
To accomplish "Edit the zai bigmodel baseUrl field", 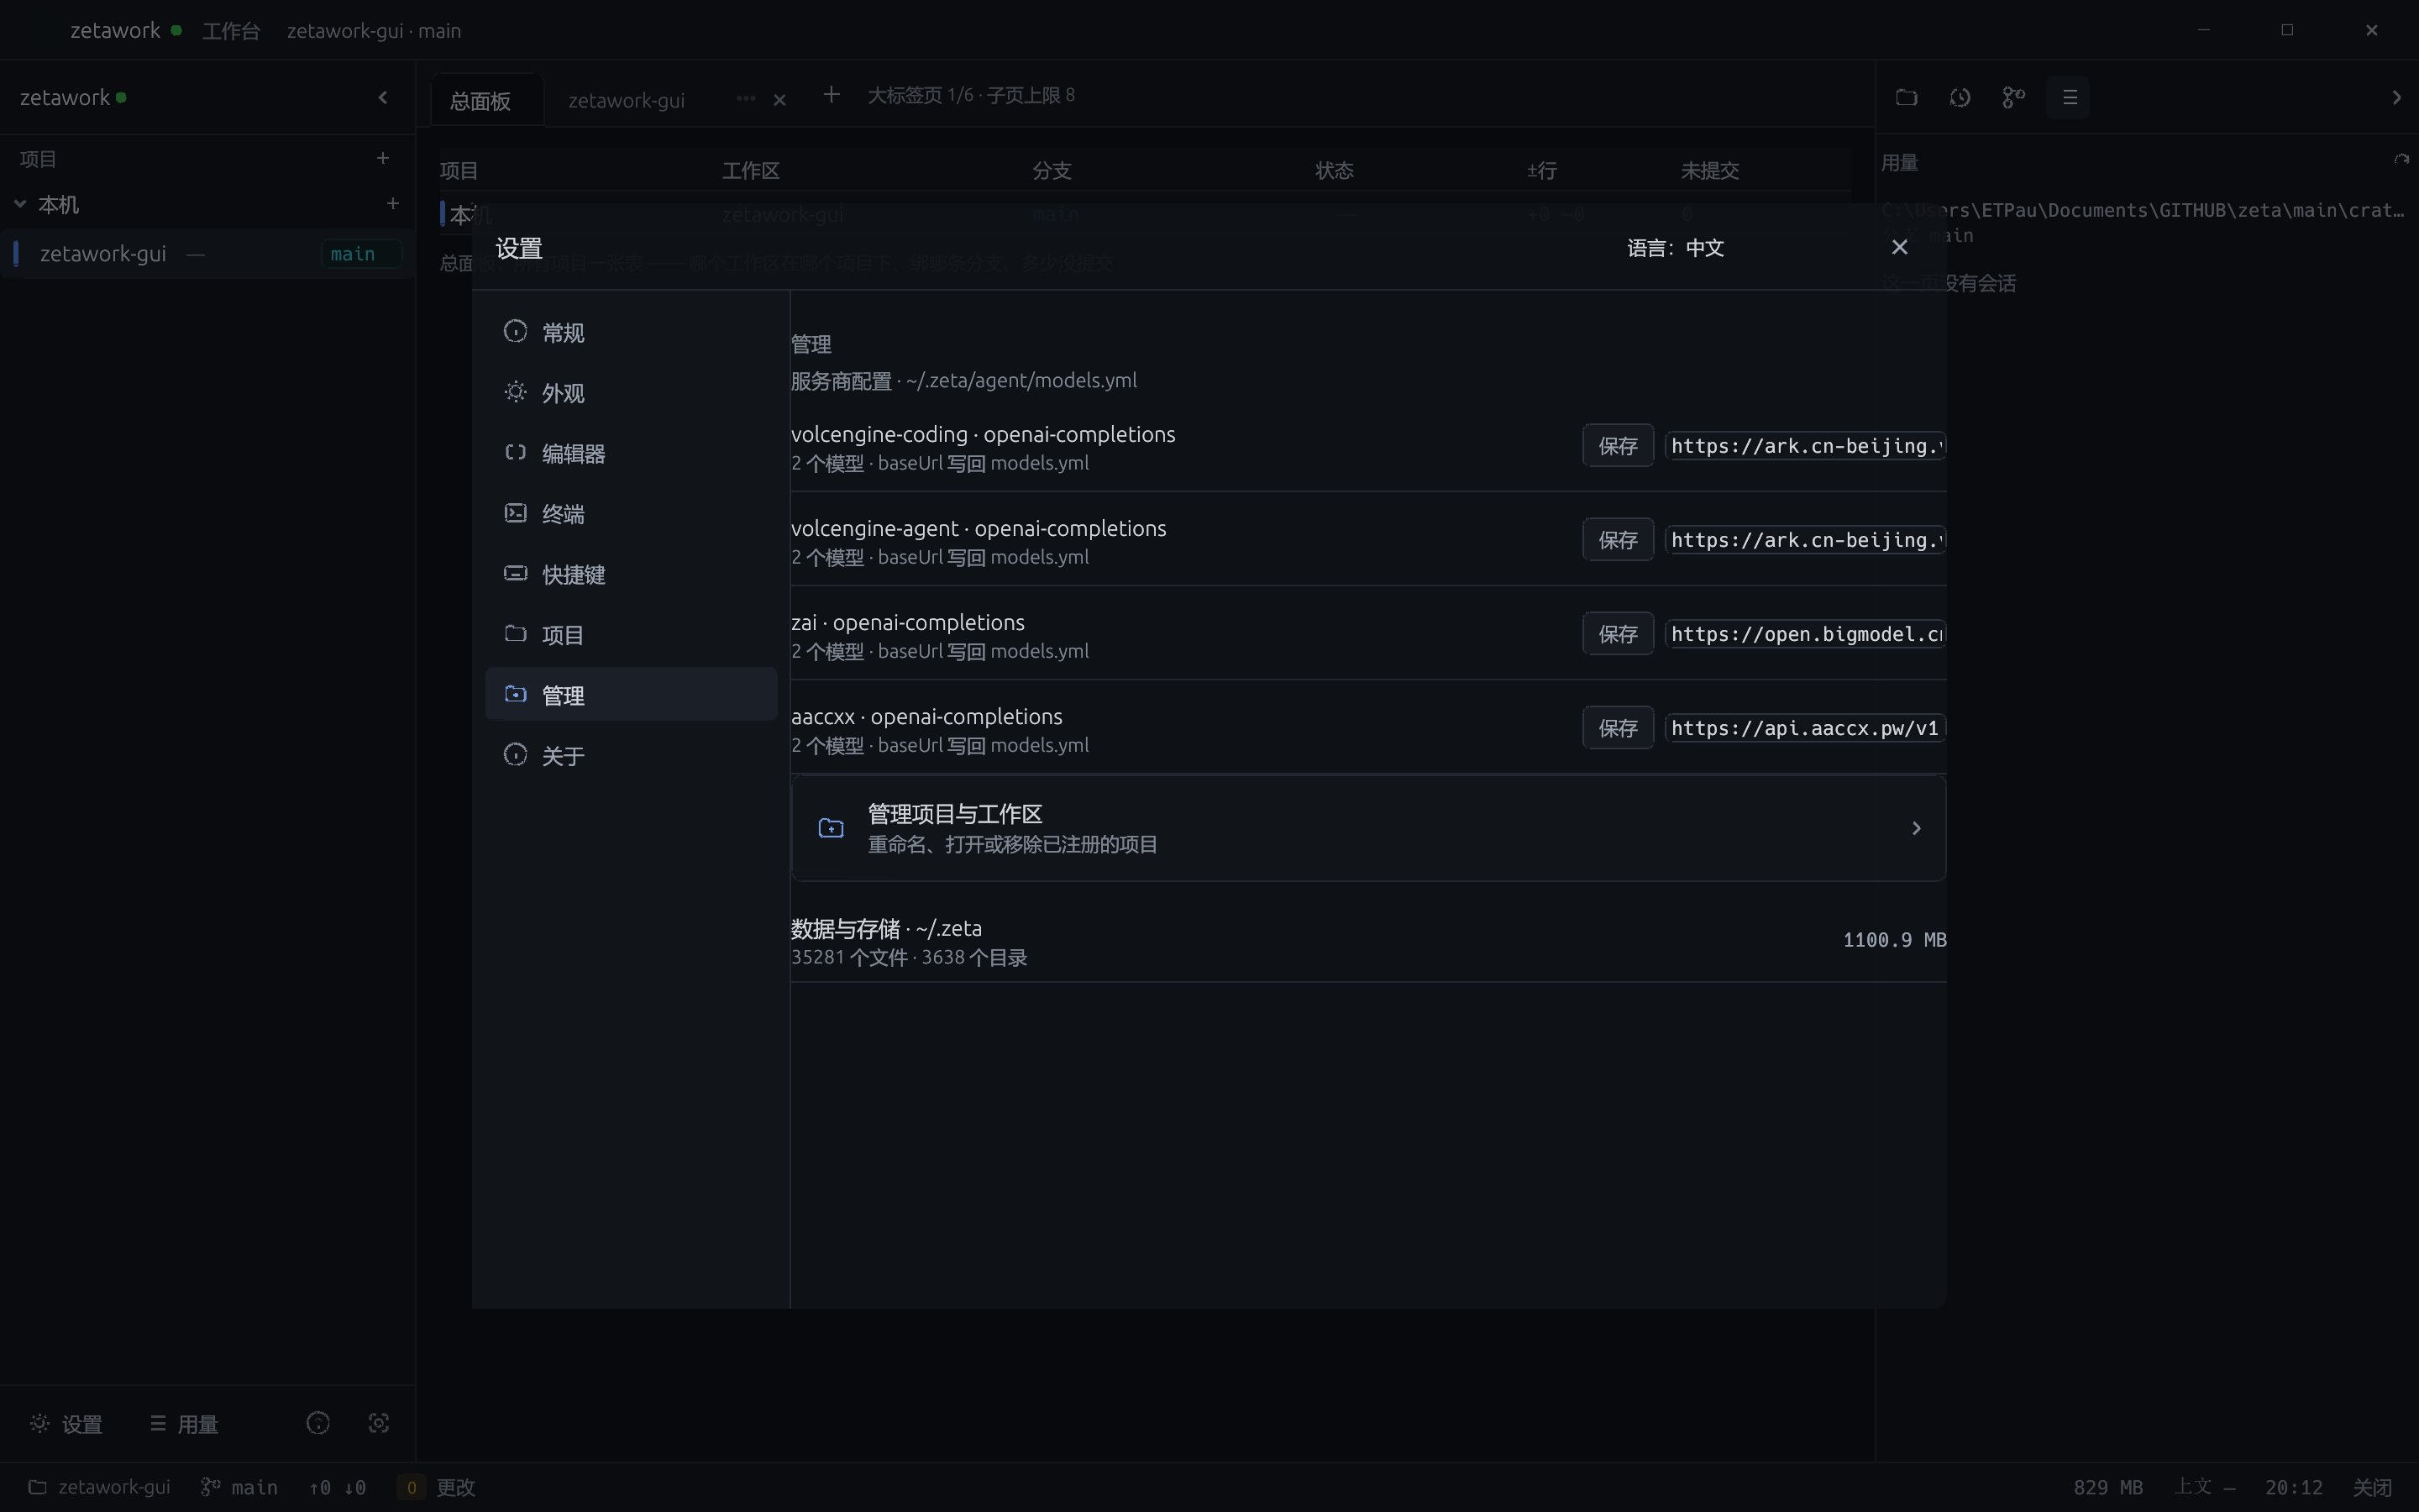I will pyautogui.click(x=1805, y=634).
